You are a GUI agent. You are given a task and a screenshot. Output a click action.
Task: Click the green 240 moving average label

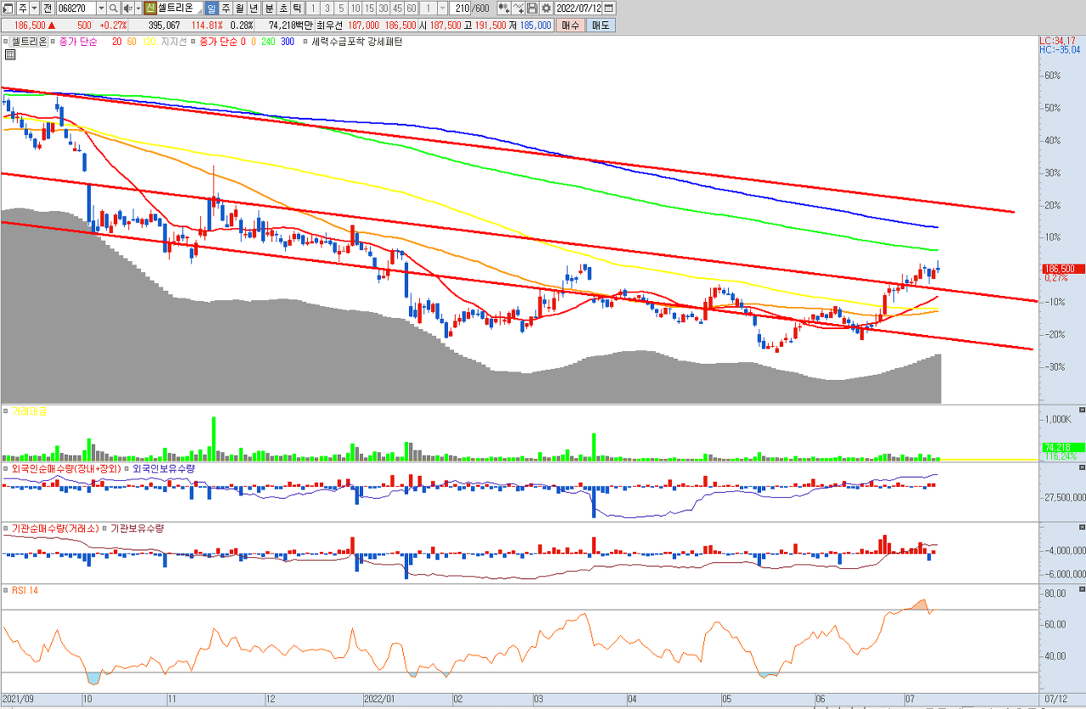click(268, 42)
